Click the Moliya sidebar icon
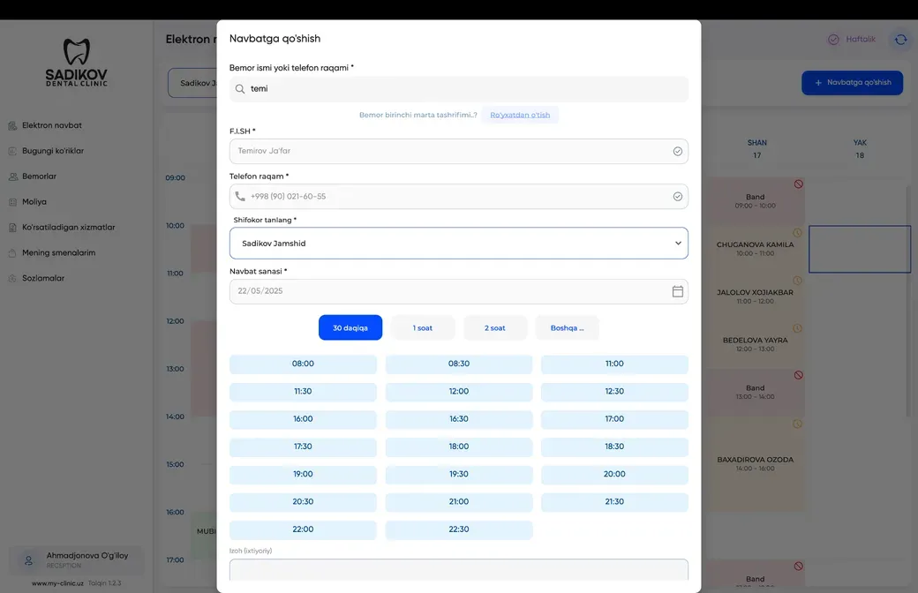The width and height of the screenshot is (918, 593). (12, 202)
